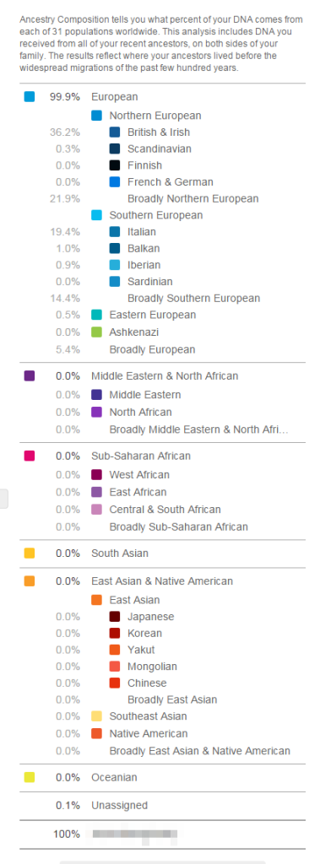Viewport: 320px width, 864px height.
Task: Click the European blue color swatch
Action: click(30, 97)
